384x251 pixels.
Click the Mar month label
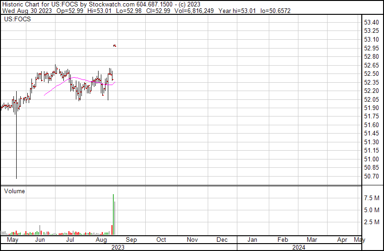tap(312, 239)
